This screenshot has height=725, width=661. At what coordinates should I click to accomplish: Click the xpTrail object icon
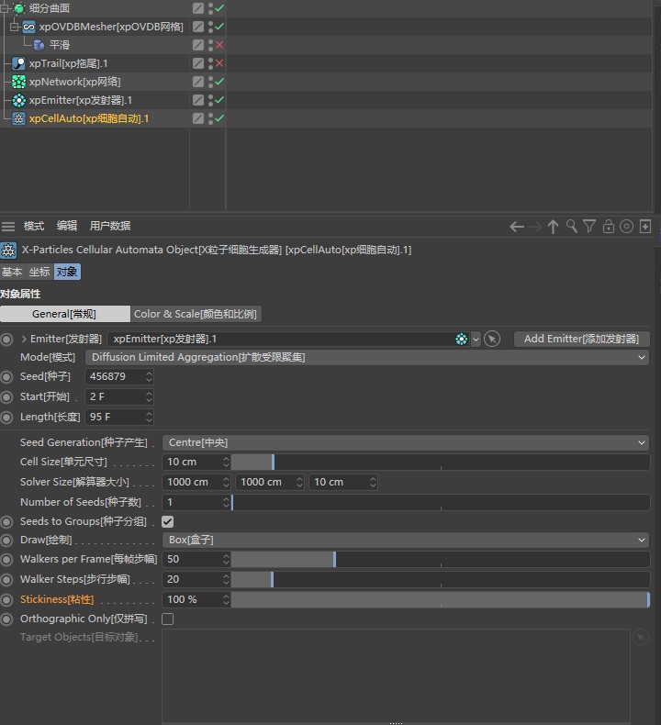18,63
